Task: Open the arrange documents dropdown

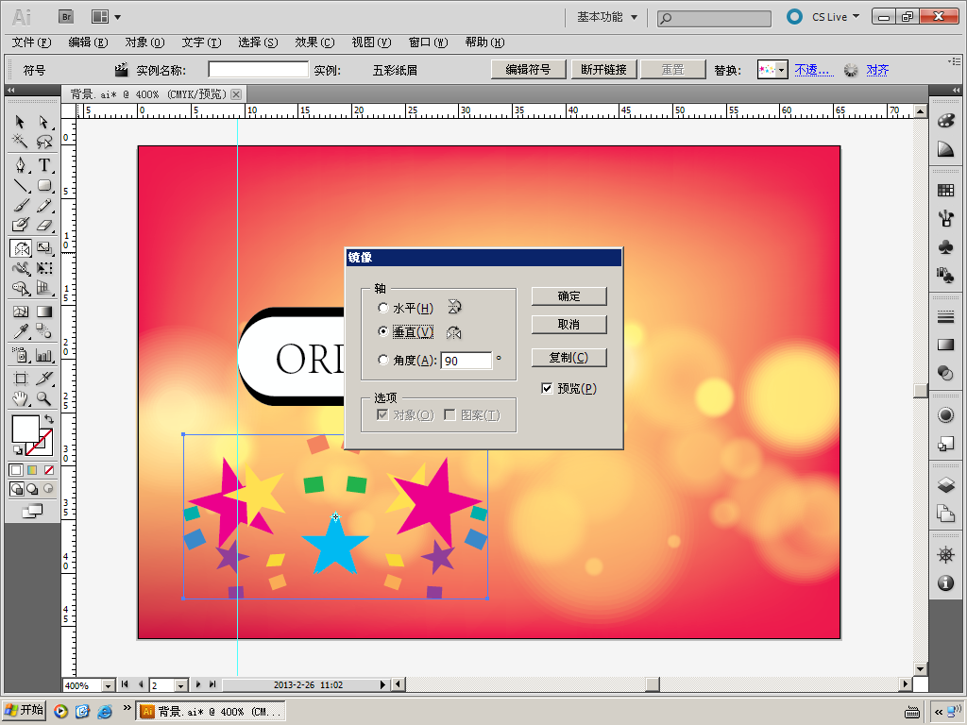Action: (x=106, y=17)
